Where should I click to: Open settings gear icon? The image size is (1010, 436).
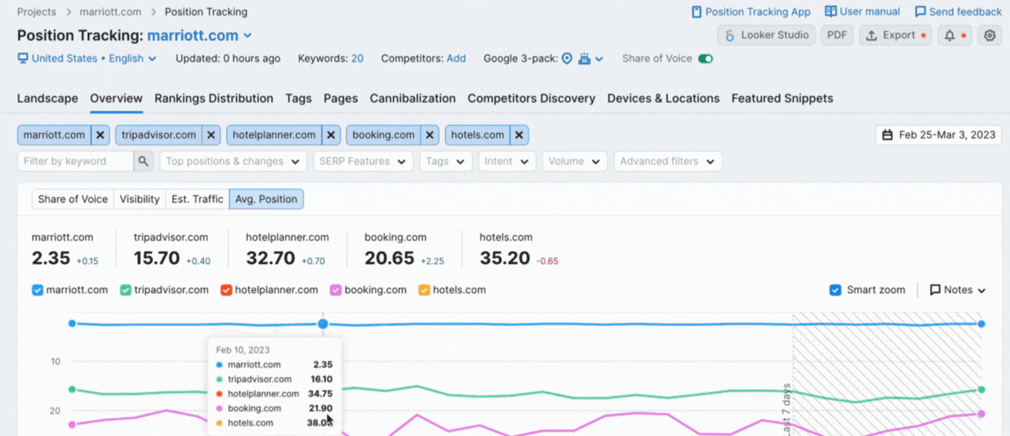click(990, 36)
